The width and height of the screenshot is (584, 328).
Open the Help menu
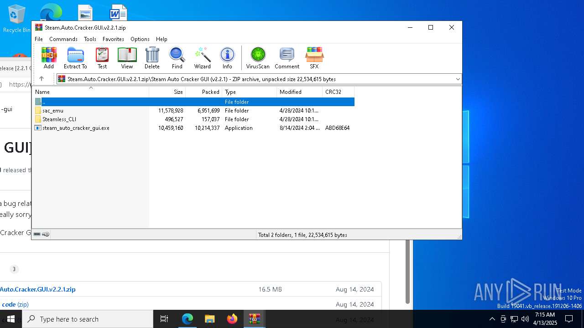point(162,39)
